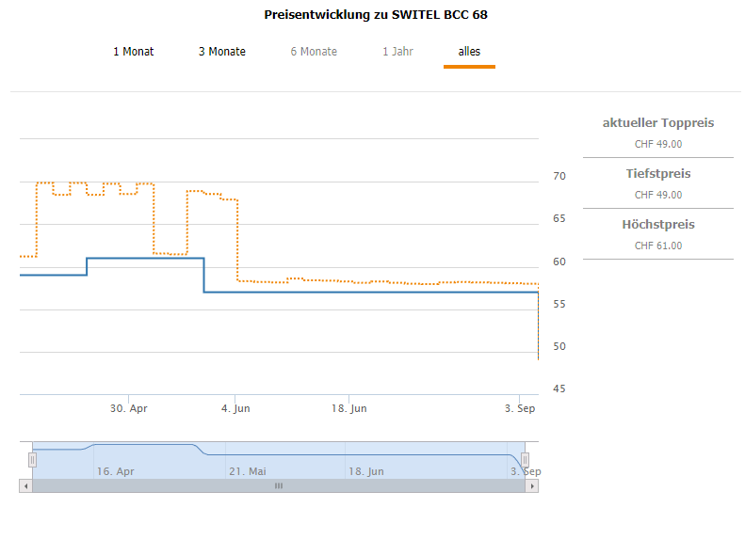Click '21. Mai' in the navigator
Screen dimensions: 745x539
coord(249,470)
